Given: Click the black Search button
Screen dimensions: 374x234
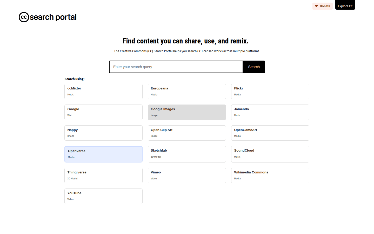Looking at the screenshot, I should pyautogui.click(x=254, y=67).
